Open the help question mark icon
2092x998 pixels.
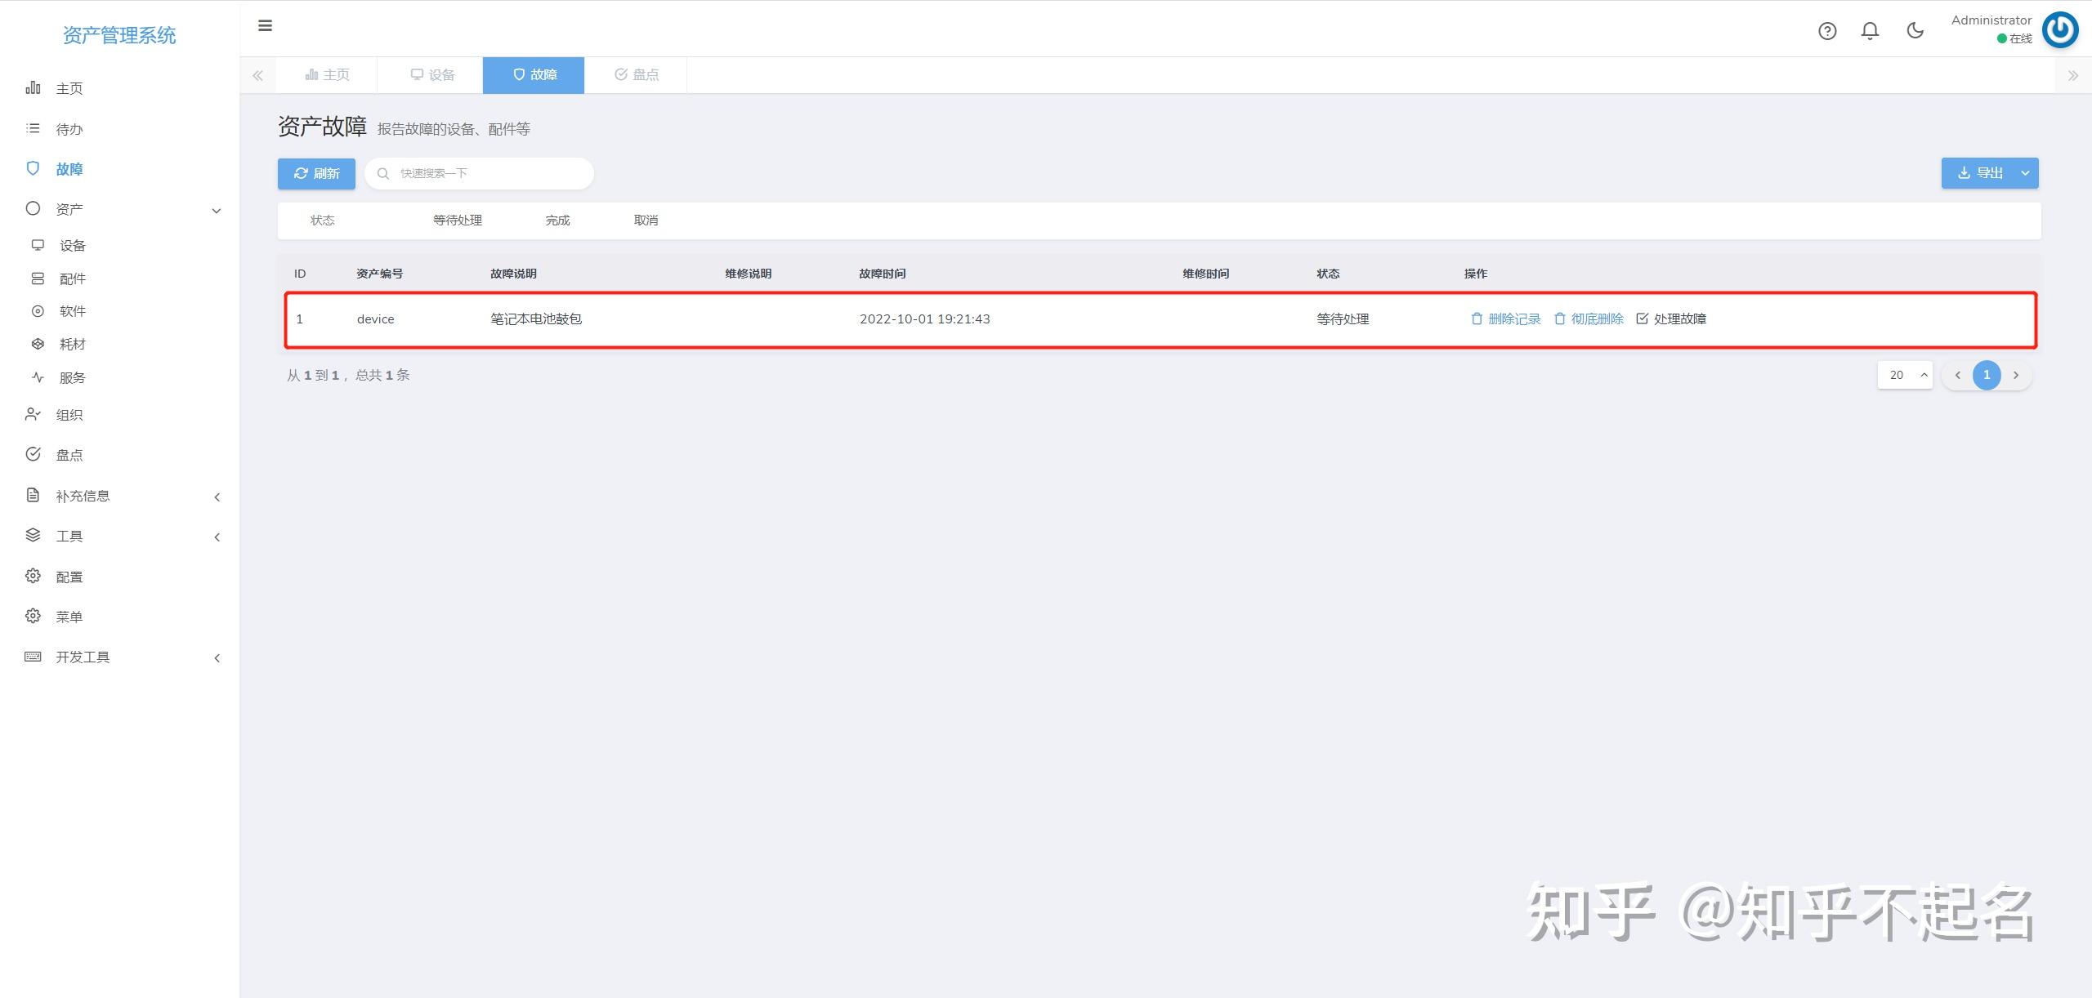pyautogui.click(x=1827, y=31)
